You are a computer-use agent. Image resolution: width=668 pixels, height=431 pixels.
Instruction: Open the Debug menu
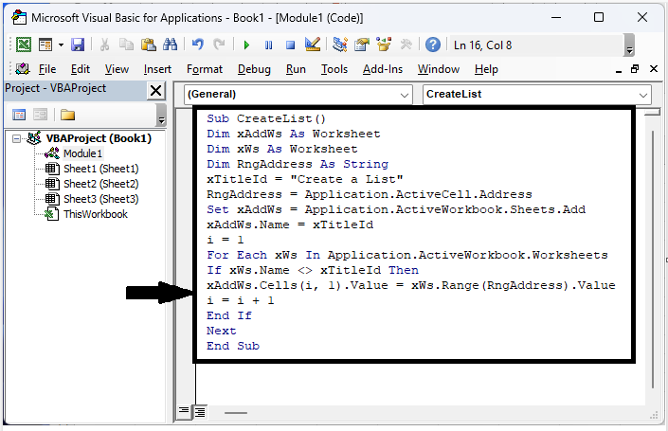[254, 69]
